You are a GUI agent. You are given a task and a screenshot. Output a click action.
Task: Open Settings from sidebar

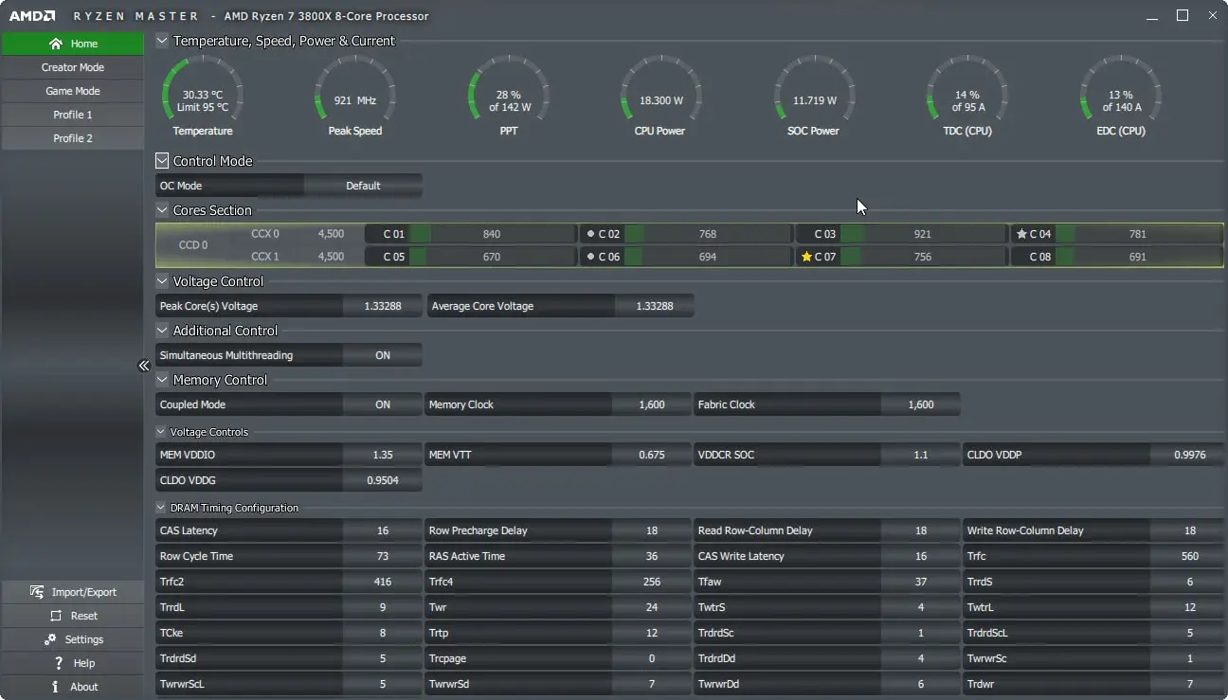[72, 639]
